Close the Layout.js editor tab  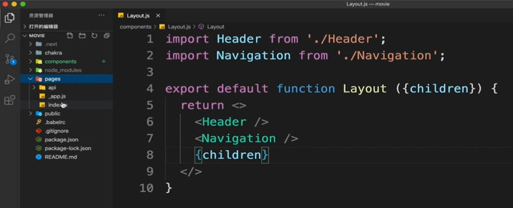pos(158,16)
